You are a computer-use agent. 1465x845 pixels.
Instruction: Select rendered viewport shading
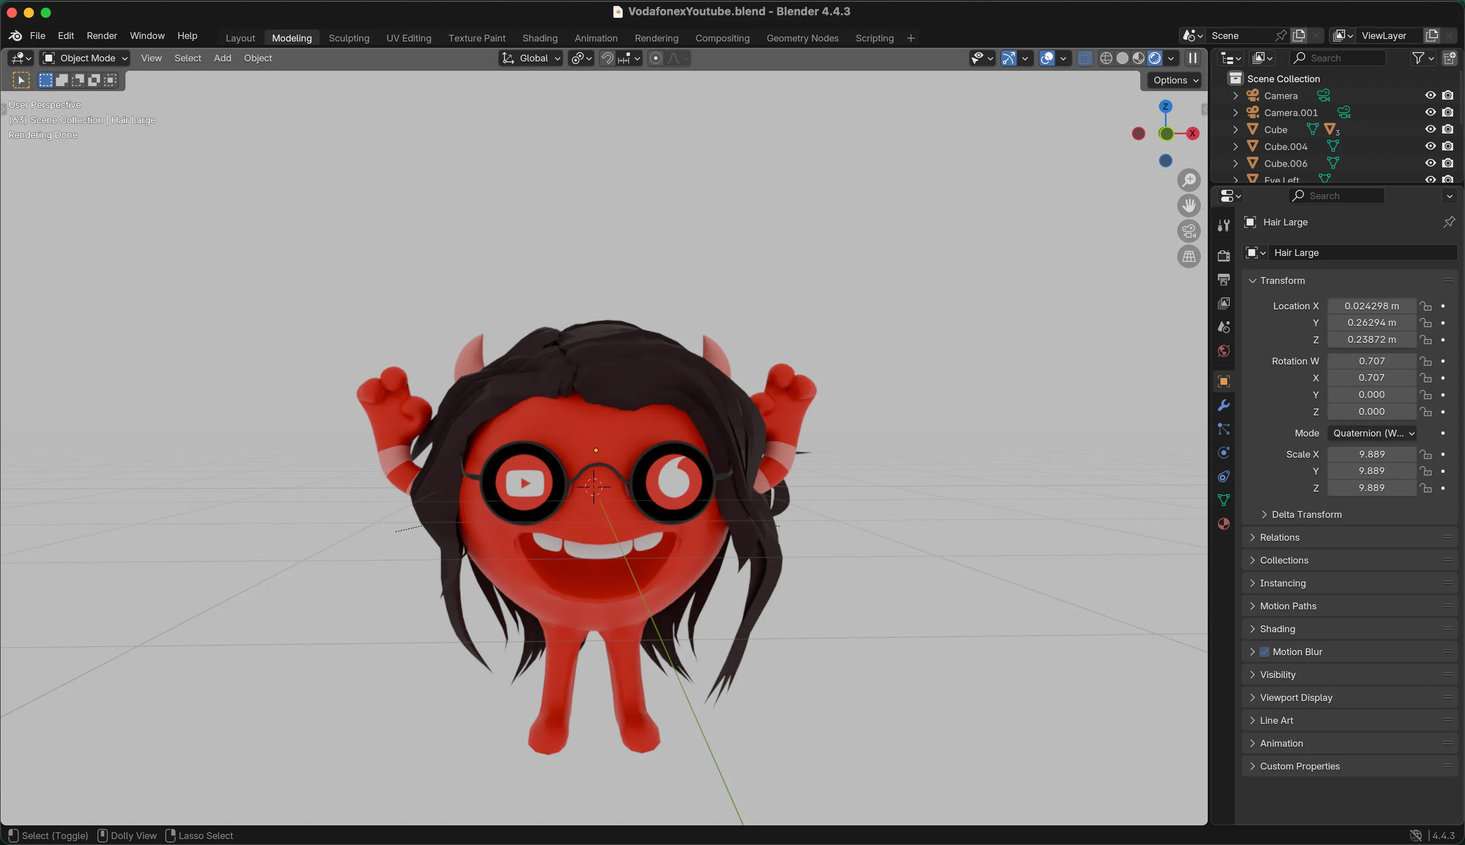[1155, 58]
